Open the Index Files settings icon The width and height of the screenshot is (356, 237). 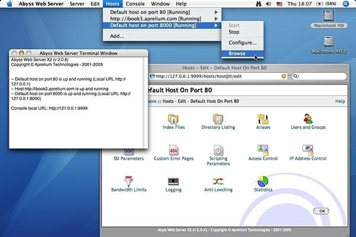click(x=173, y=119)
